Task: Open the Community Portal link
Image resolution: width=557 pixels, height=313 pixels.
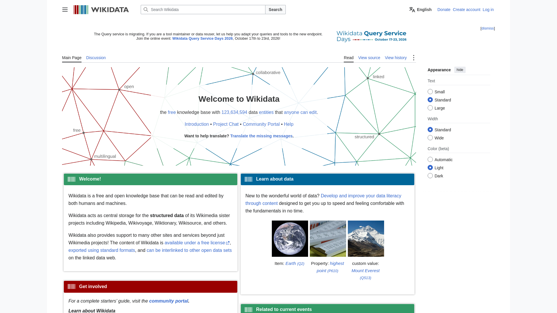Action: point(261,124)
